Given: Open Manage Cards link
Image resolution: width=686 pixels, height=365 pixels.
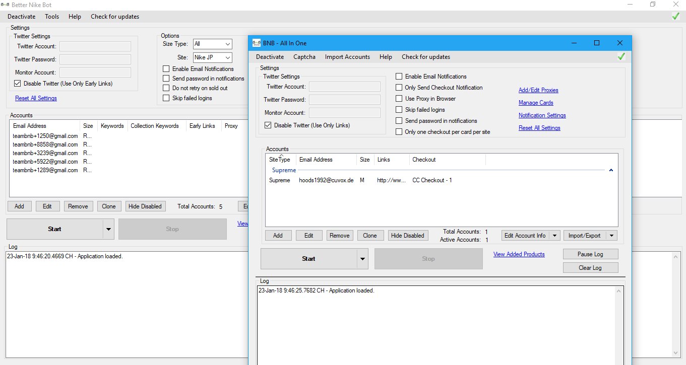Looking at the screenshot, I should click(x=536, y=103).
